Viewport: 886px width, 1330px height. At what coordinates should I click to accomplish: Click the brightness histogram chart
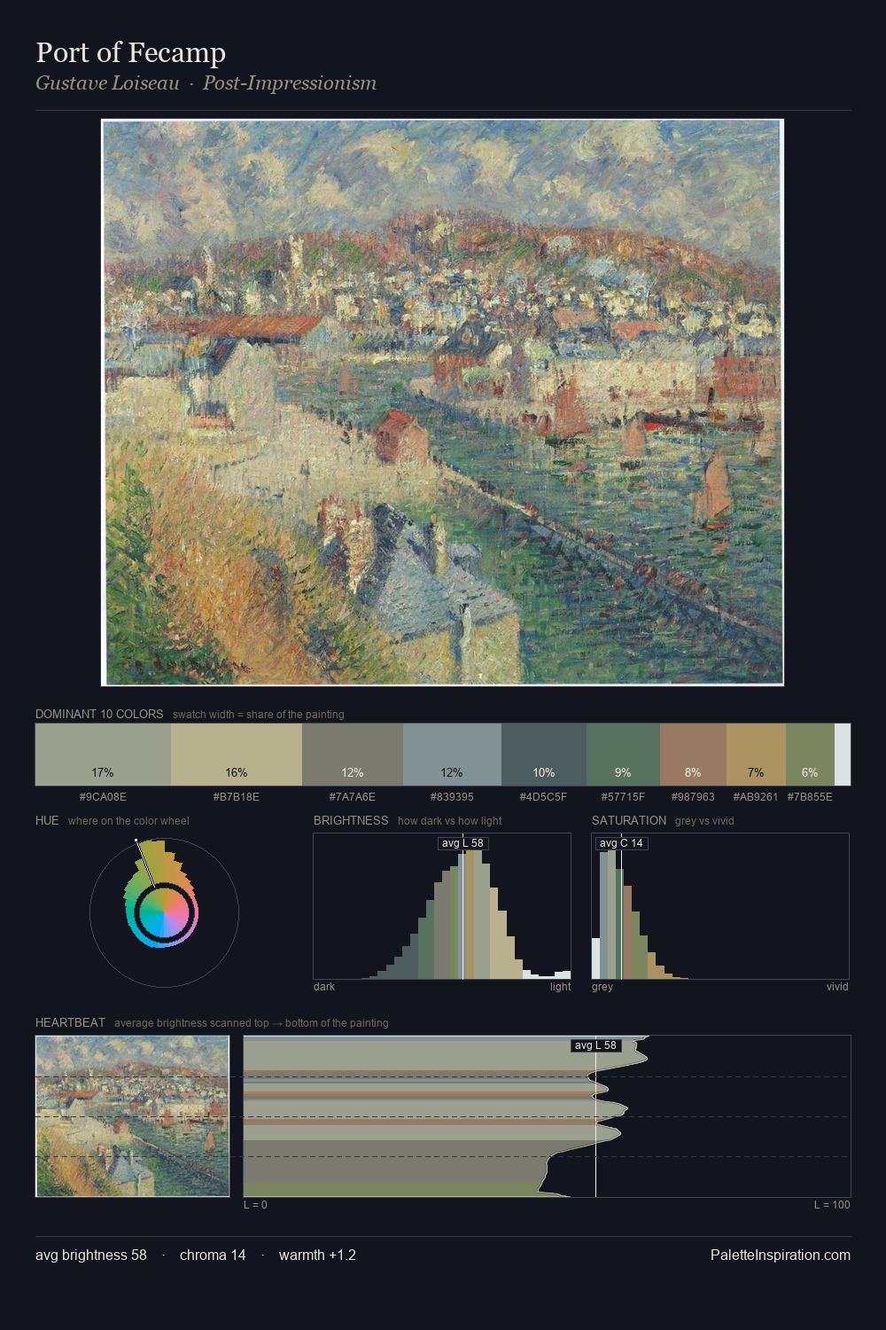coord(442,906)
